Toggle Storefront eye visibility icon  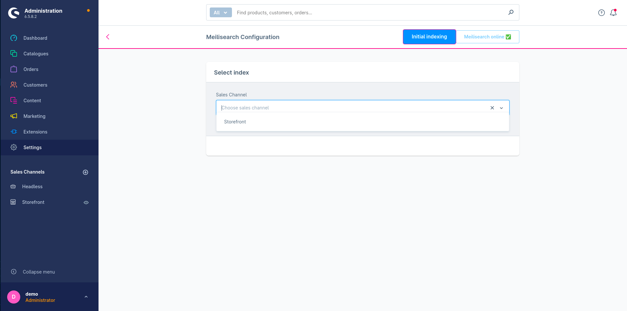[x=86, y=203]
